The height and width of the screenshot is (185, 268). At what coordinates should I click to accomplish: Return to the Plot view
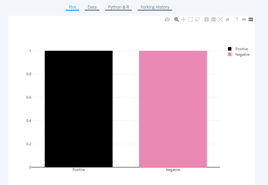pos(72,7)
